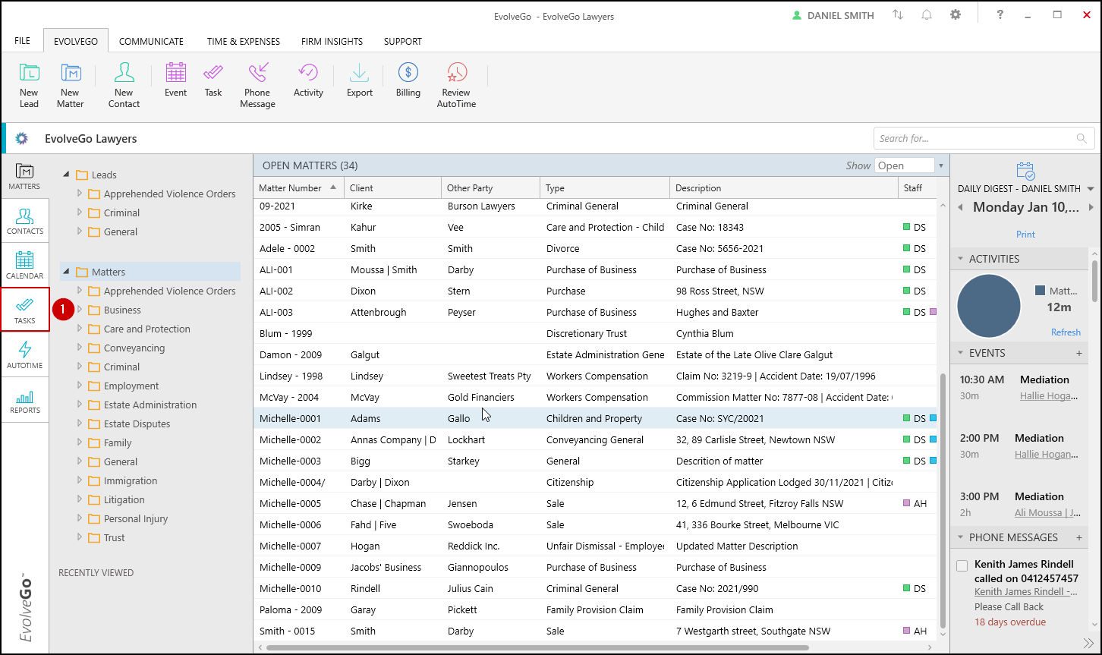Expand the Conveyancing matters folder
The image size is (1102, 655).
click(80, 348)
